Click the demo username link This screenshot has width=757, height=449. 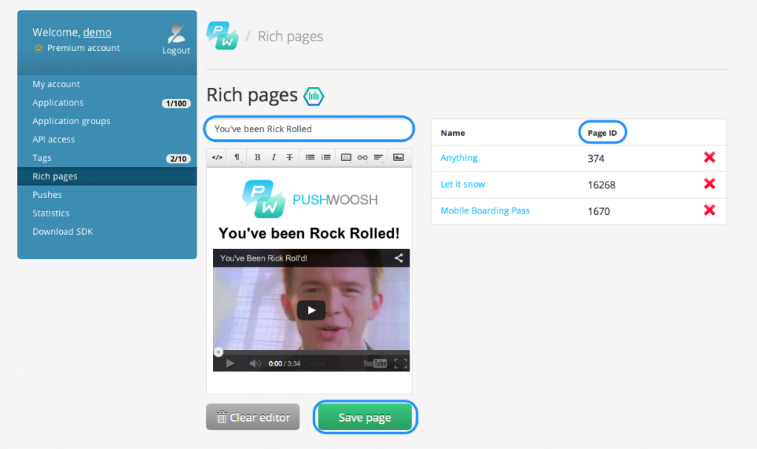tap(97, 32)
